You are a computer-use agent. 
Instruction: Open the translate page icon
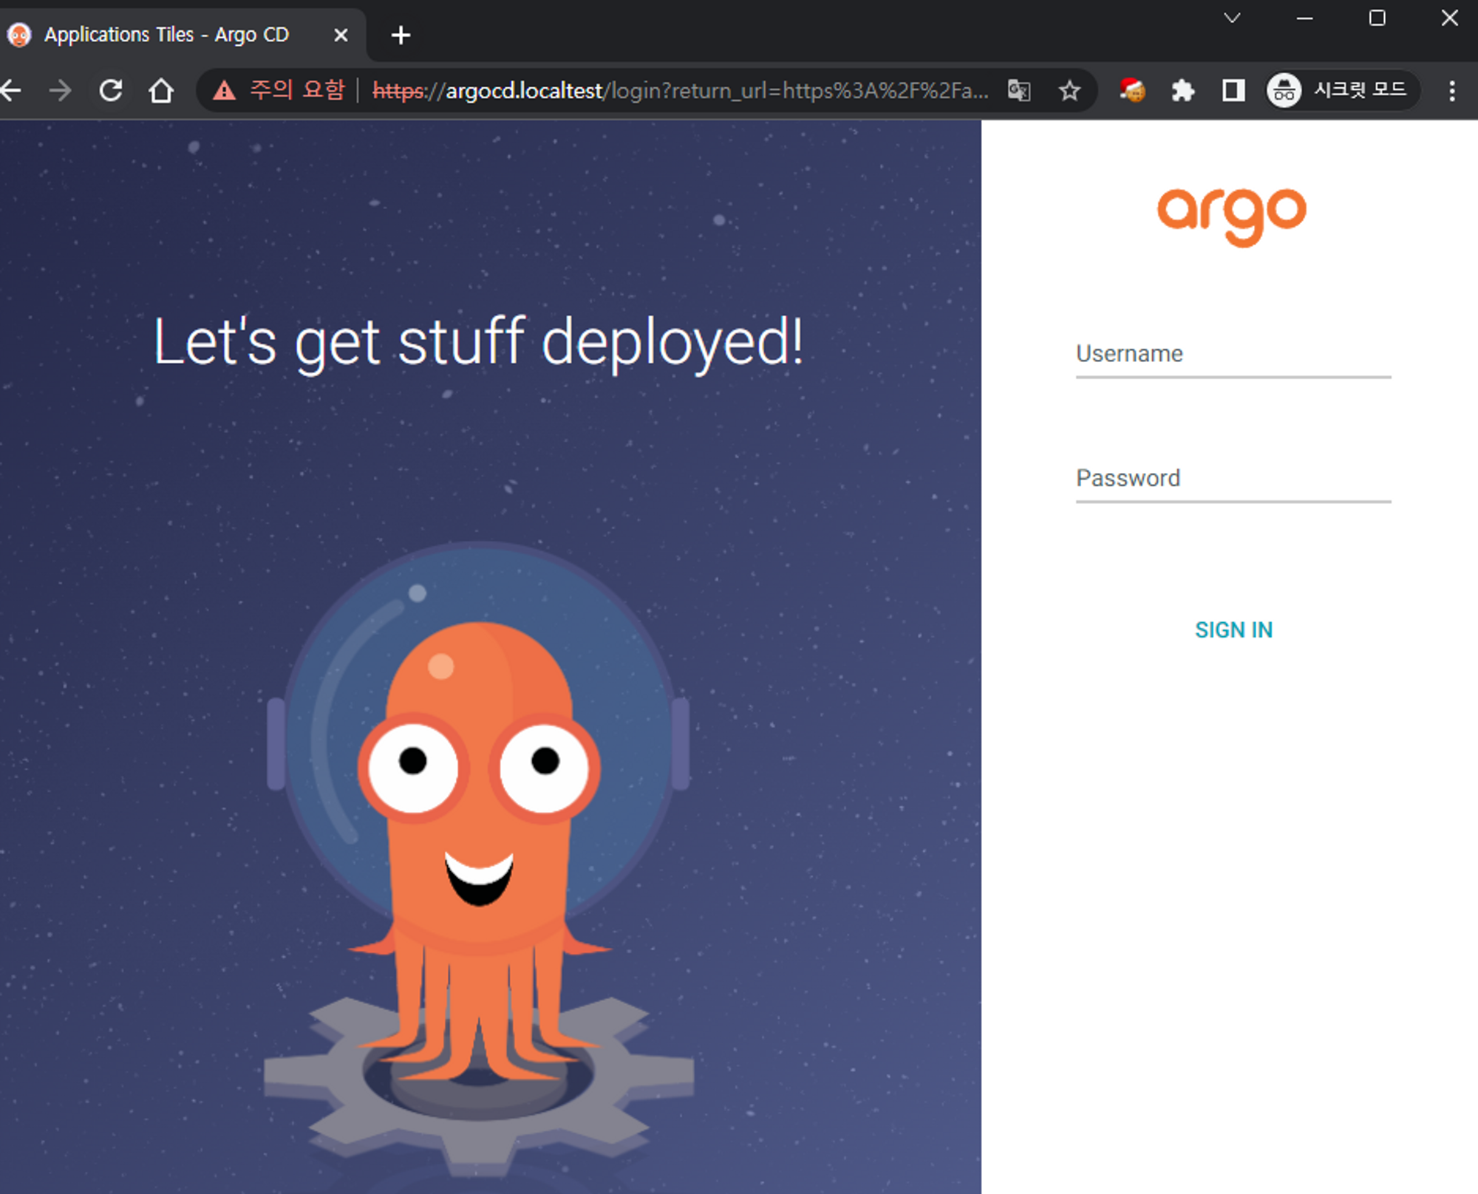1019,91
